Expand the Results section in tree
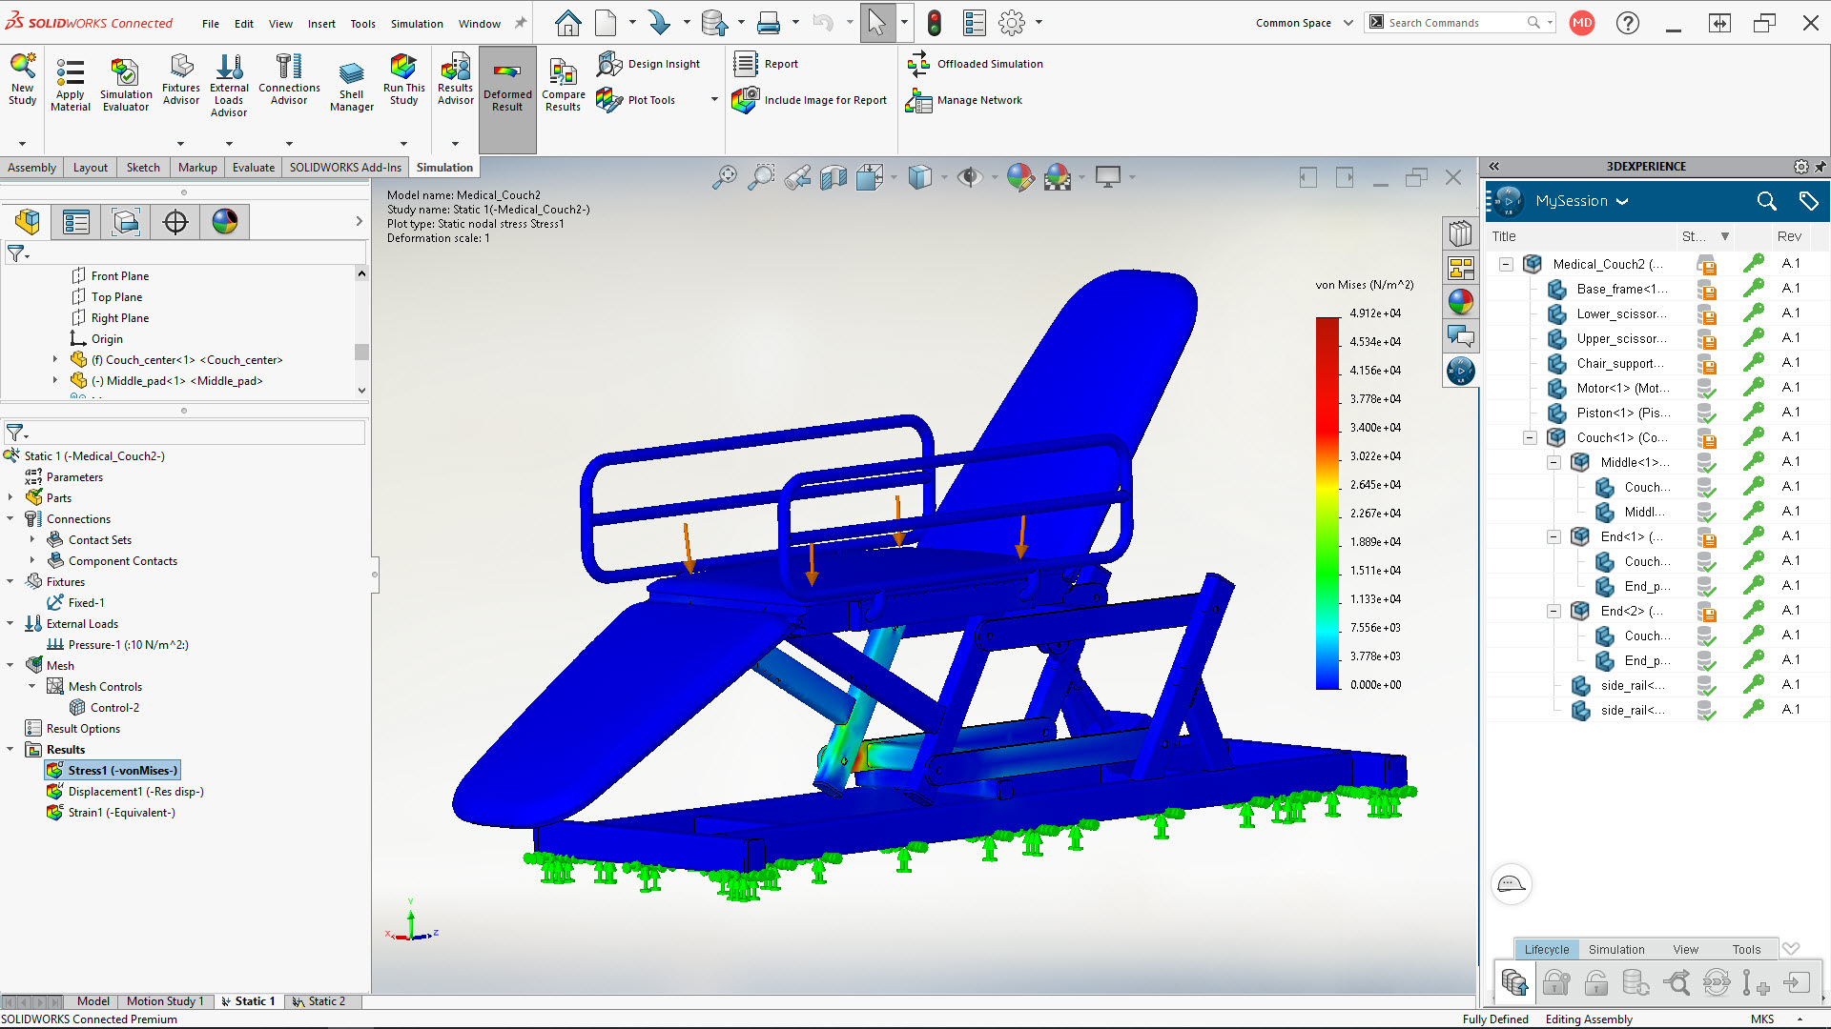 pyautogui.click(x=11, y=749)
